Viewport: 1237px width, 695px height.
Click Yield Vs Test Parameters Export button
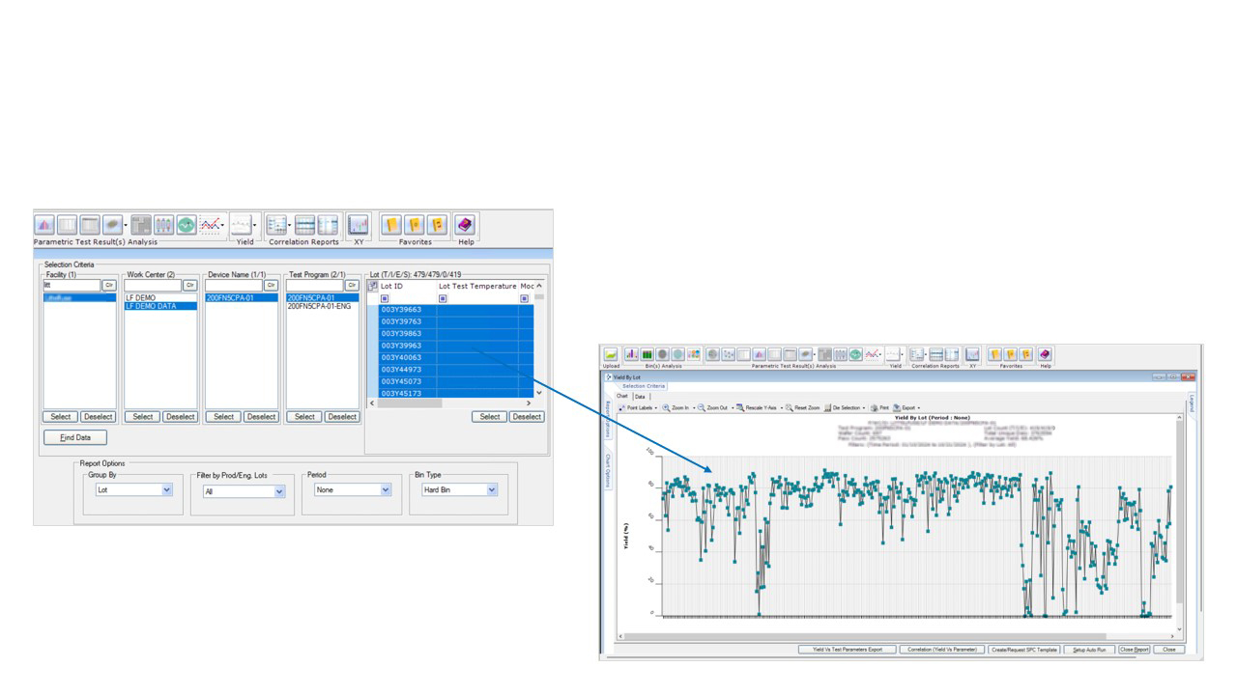tap(848, 650)
